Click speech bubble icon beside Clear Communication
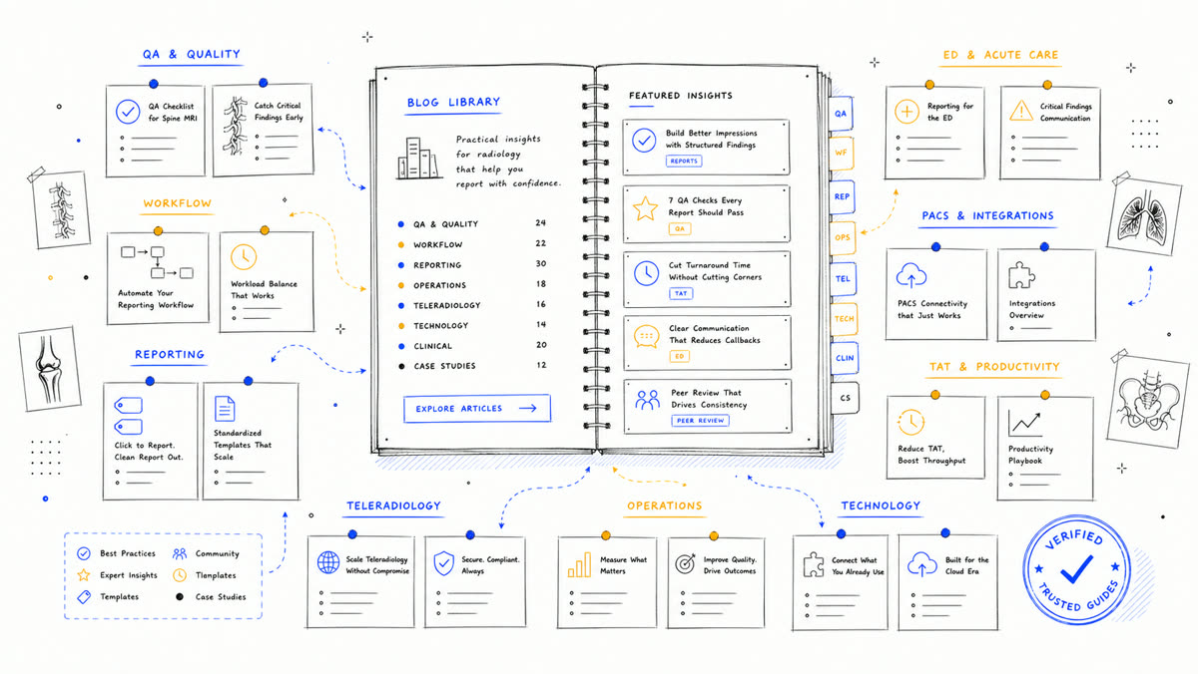The height and width of the screenshot is (674, 1198). [646, 337]
